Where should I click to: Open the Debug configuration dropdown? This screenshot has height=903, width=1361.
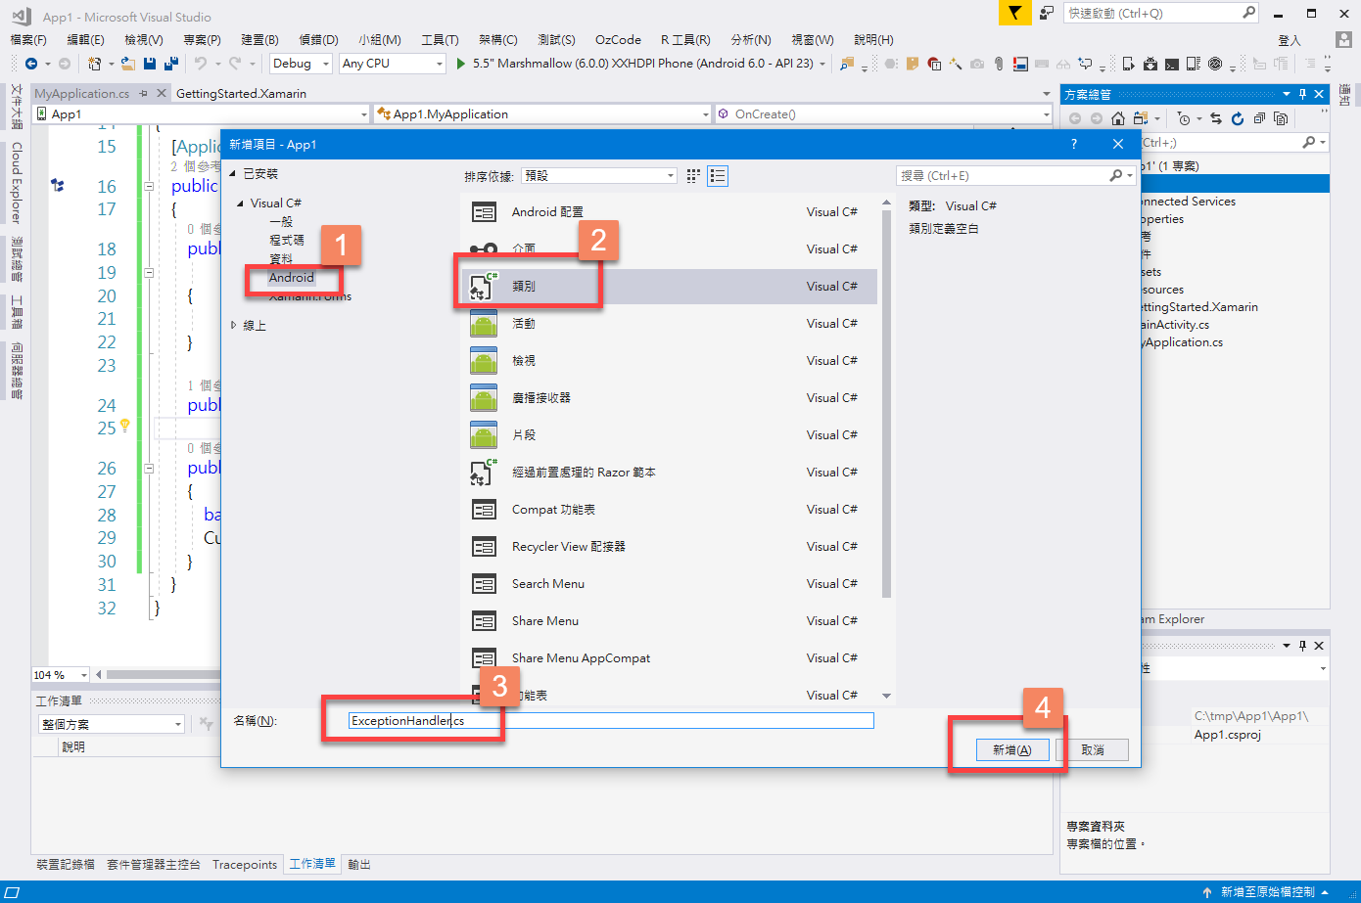pyautogui.click(x=302, y=64)
